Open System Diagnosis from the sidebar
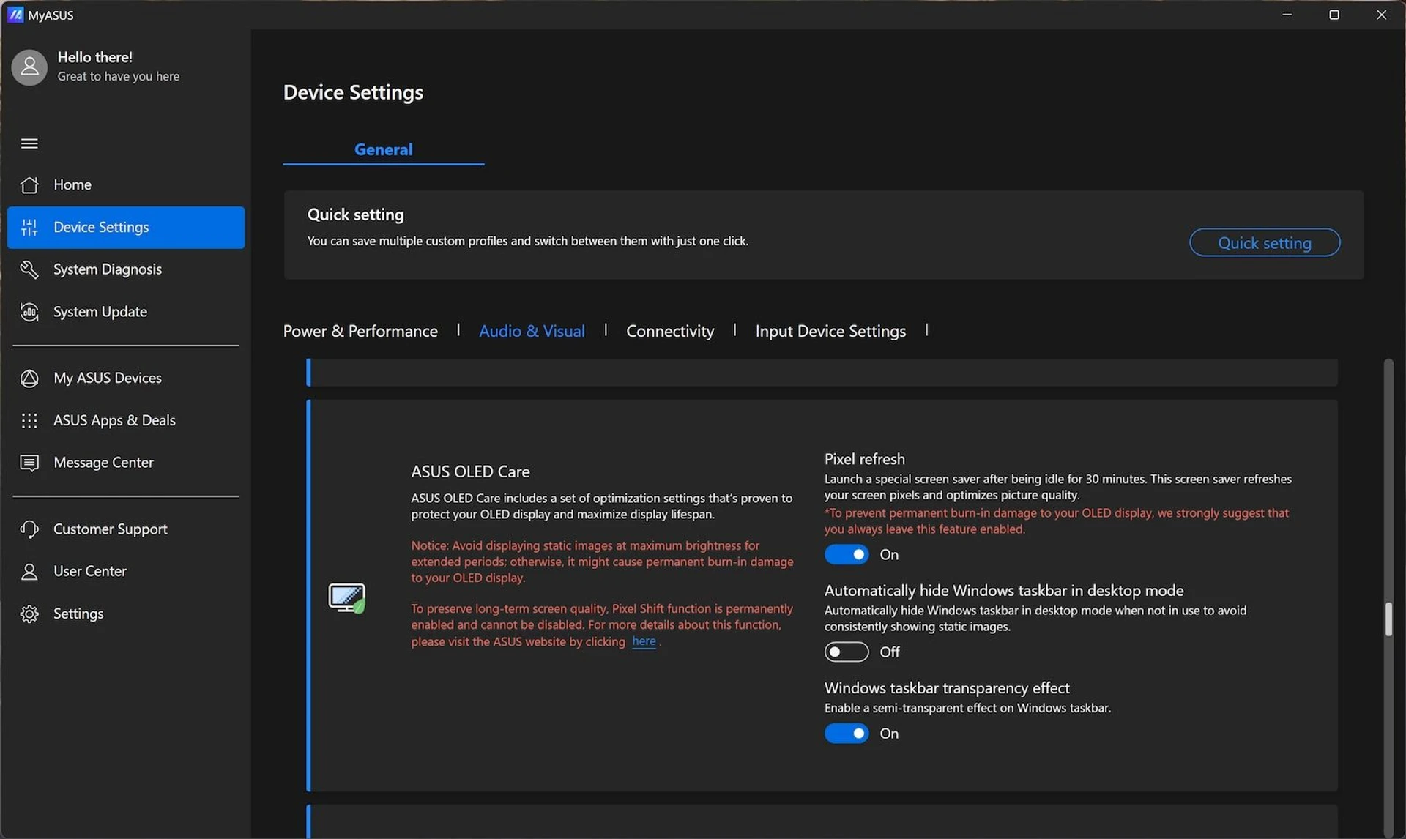Screen dimensions: 1406x839 (x=126, y=269)
